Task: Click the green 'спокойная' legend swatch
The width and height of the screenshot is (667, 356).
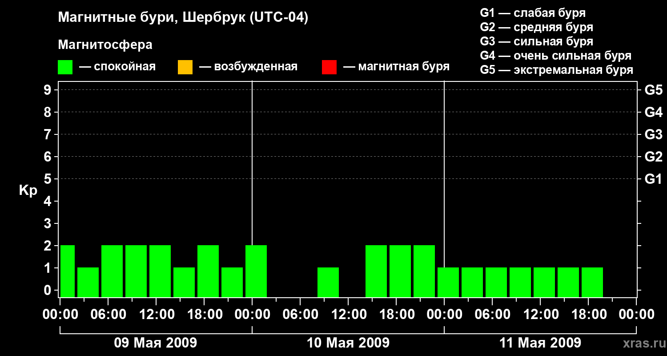Action: tap(65, 67)
